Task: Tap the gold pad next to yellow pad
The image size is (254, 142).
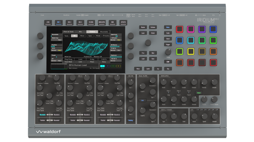Action: click(202, 52)
